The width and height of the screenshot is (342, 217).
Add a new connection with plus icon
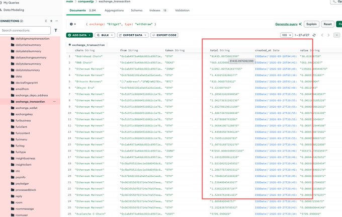[51, 21]
